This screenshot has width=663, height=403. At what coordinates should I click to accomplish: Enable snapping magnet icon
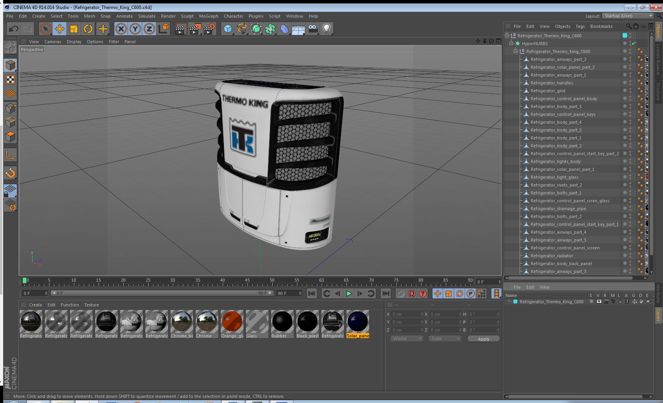click(x=10, y=173)
